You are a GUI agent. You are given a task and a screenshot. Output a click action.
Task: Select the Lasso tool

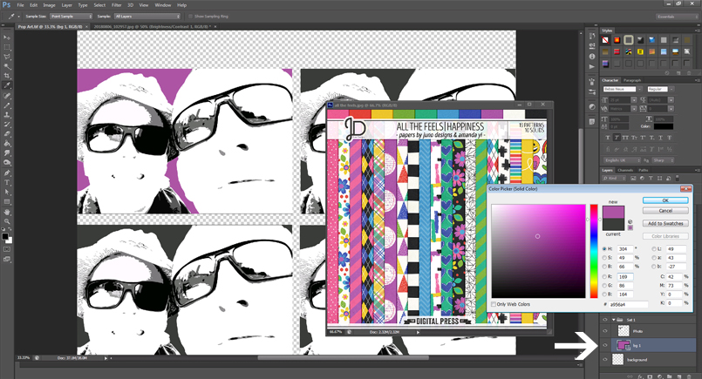[x=7, y=57]
